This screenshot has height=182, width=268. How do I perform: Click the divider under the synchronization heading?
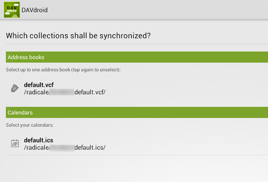(x=137, y=44)
